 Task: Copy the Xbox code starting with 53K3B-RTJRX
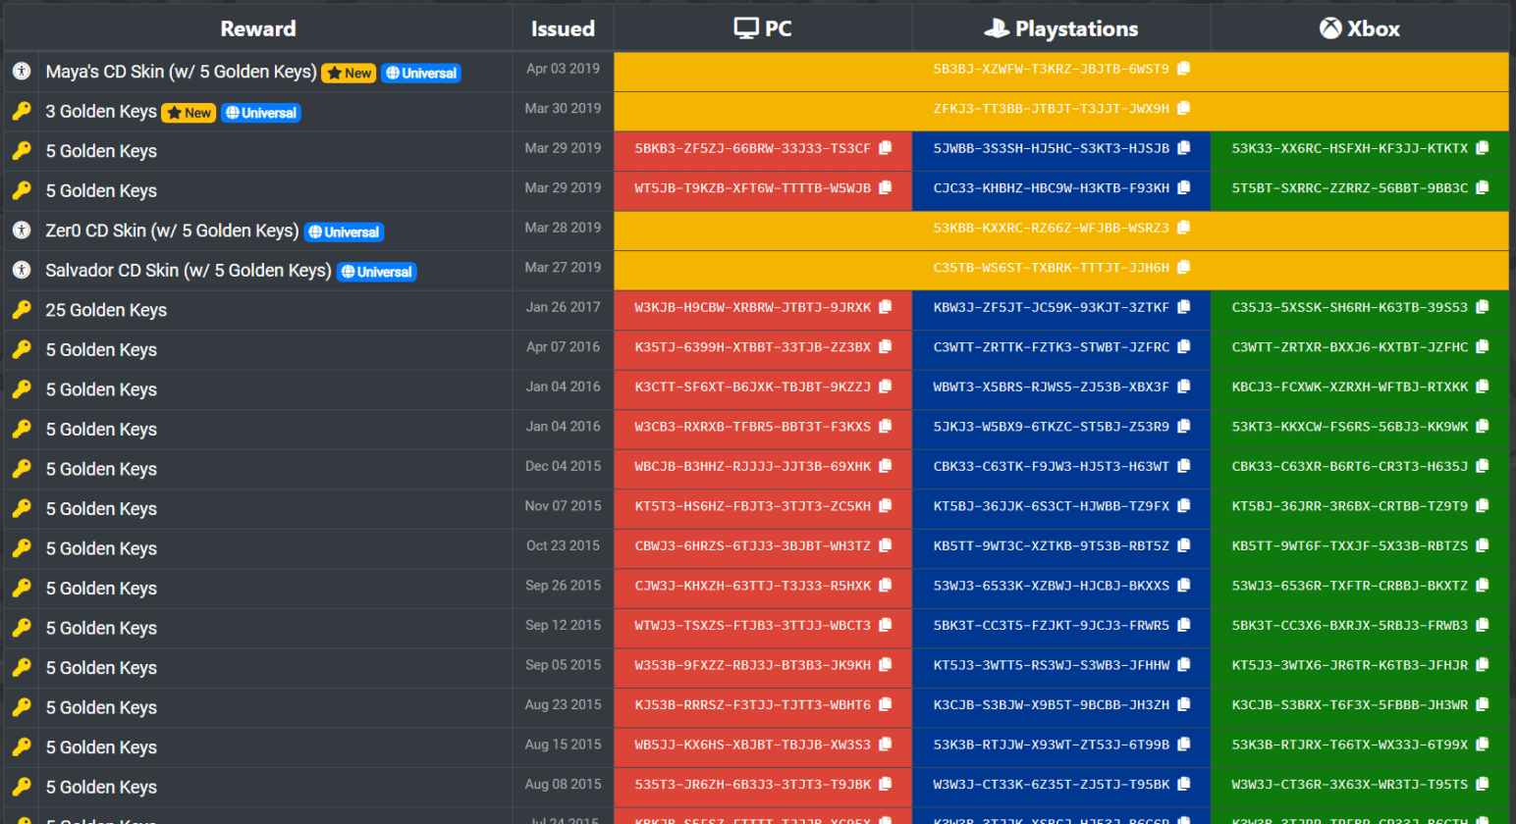[x=1483, y=744]
